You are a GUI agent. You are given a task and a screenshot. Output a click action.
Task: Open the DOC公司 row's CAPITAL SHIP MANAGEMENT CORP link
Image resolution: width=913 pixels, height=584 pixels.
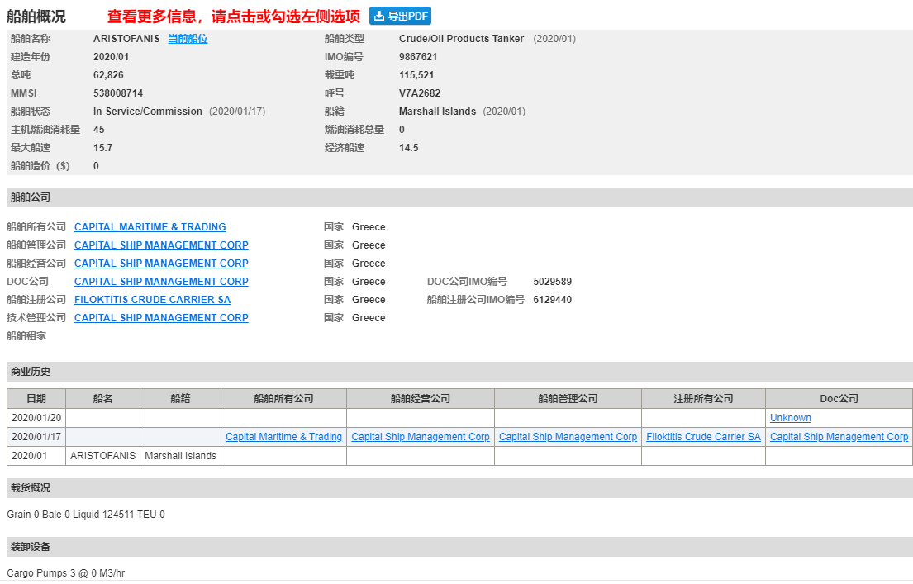pyautogui.click(x=161, y=281)
